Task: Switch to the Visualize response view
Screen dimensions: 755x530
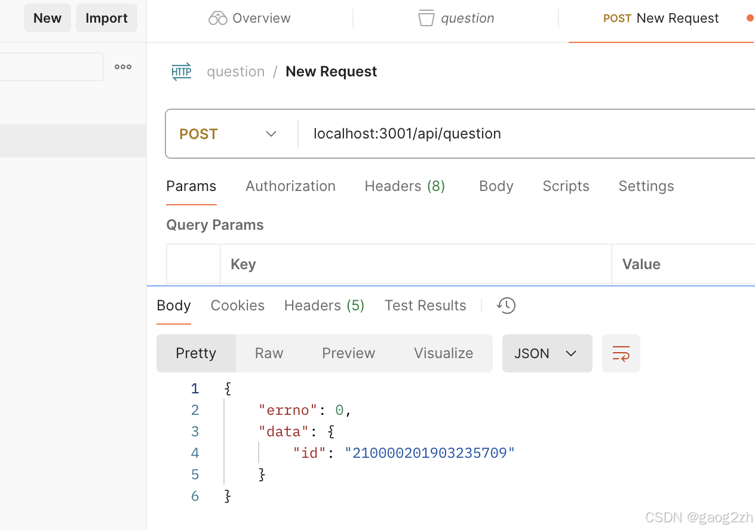Action: click(x=443, y=353)
